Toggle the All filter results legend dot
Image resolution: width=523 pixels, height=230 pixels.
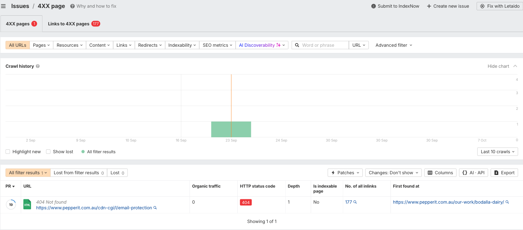83,152
